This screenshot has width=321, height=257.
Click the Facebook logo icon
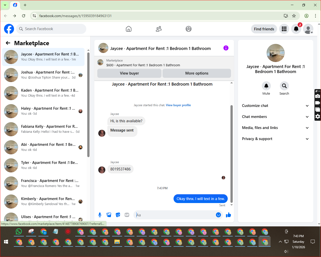9,29
